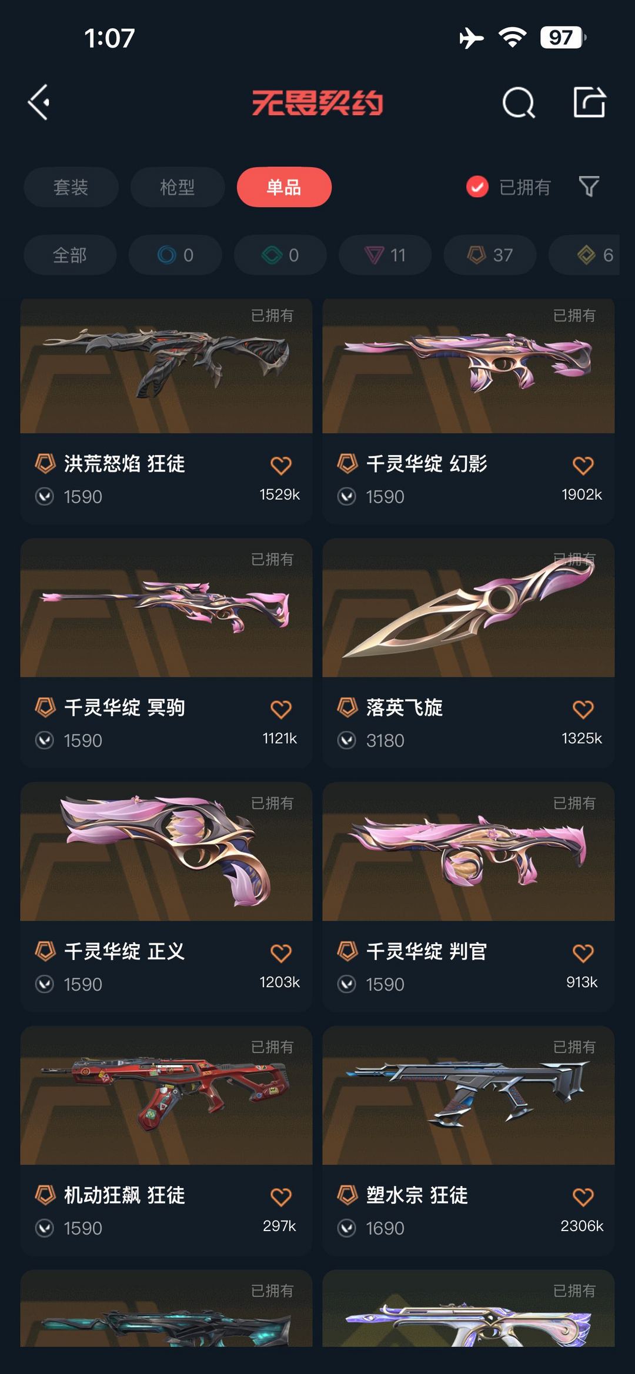Toggle heart on 千灵华绽 幻影

[583, 465]
